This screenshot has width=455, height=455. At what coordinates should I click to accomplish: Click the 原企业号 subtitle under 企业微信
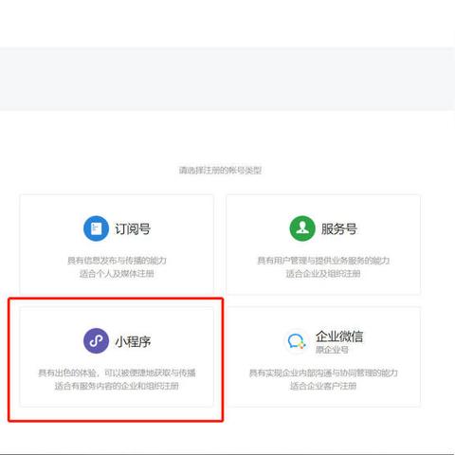click(332, 350)
